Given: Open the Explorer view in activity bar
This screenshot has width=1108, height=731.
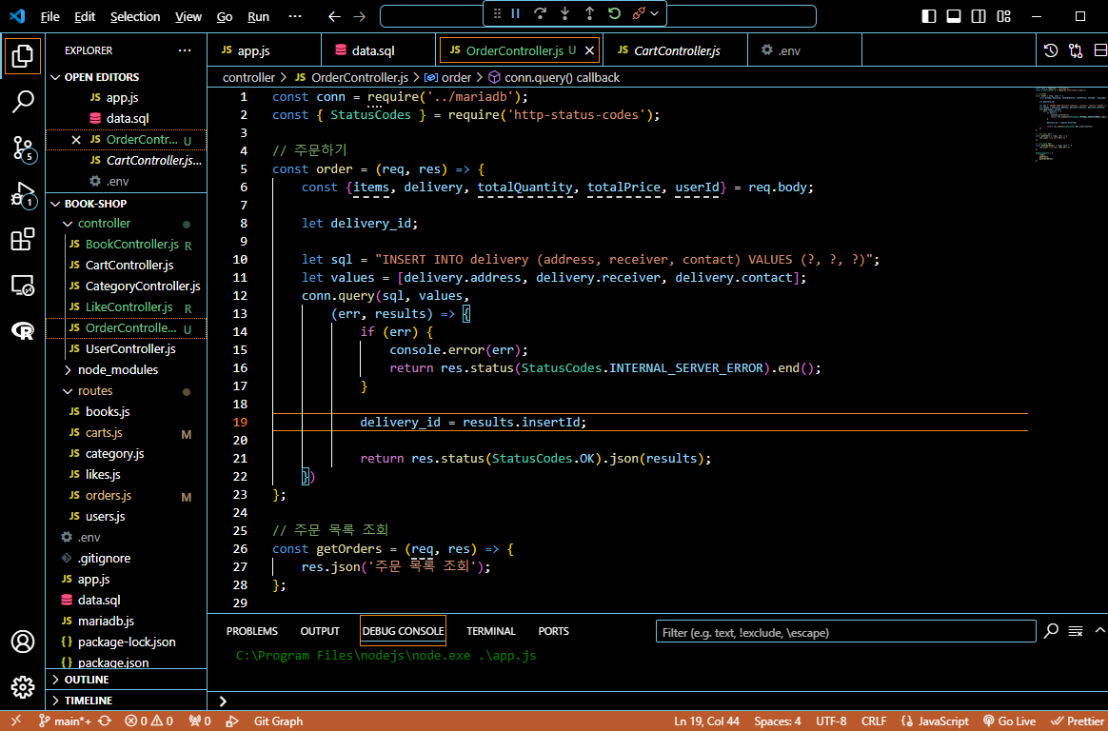Looking at the screenshot, I should 23,55.
